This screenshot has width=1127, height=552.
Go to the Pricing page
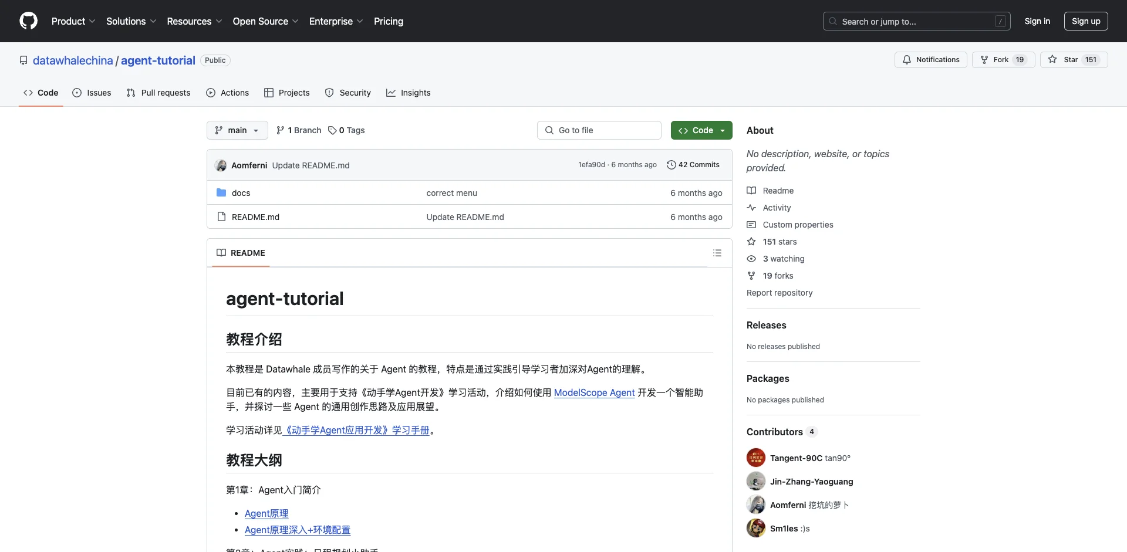389,21
